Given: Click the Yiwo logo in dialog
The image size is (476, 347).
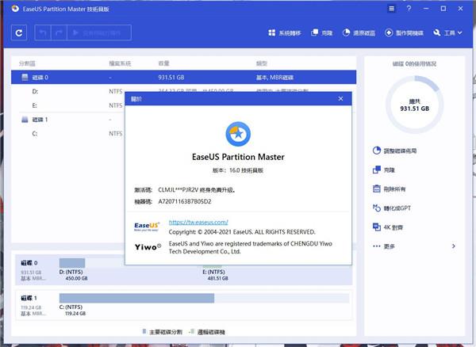Looking at the screenshot, I should pos(148,247).
